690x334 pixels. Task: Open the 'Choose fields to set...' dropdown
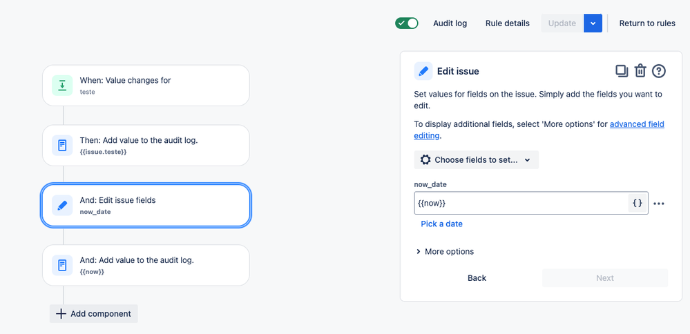476,160
